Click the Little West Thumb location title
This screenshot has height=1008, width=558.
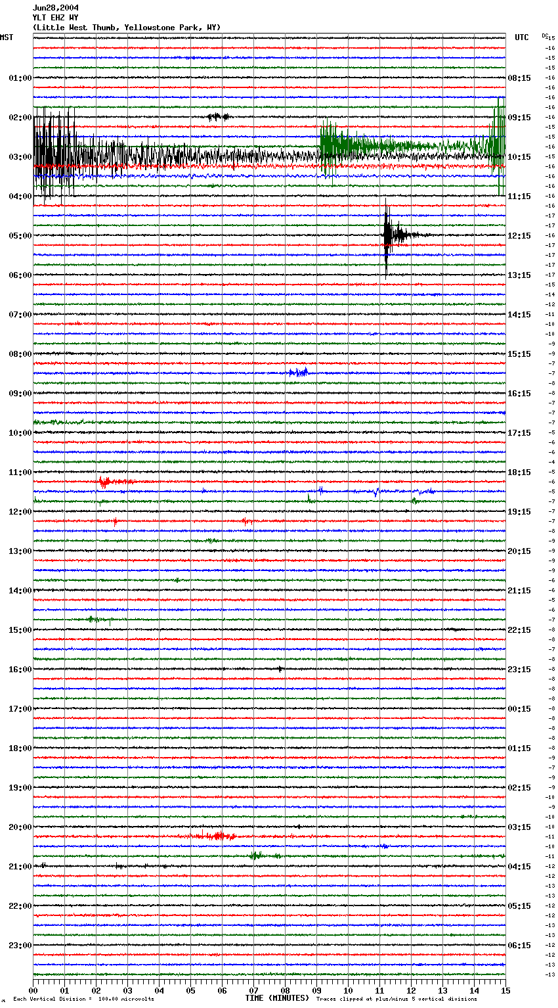[127, 28]
